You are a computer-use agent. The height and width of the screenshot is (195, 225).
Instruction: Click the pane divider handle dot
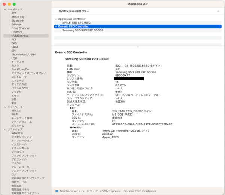tap(138, 47)
